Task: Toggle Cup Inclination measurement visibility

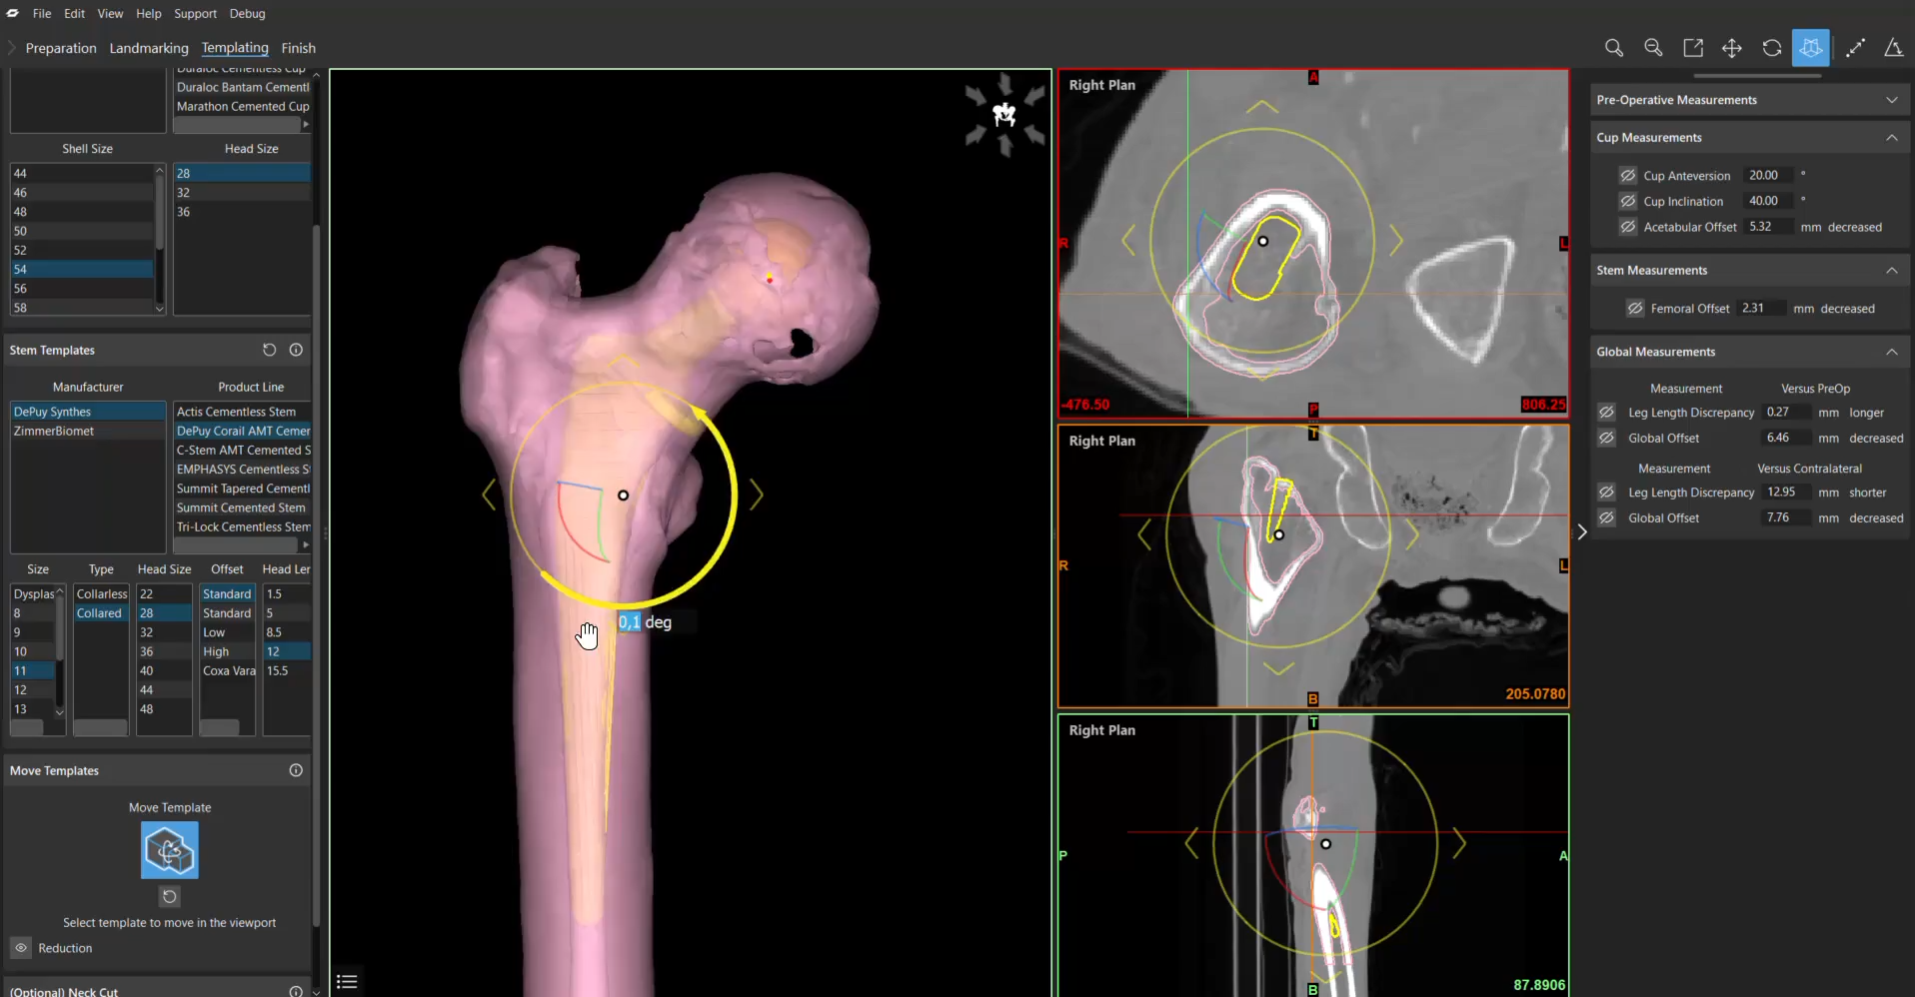Action: click(1627, 201)
